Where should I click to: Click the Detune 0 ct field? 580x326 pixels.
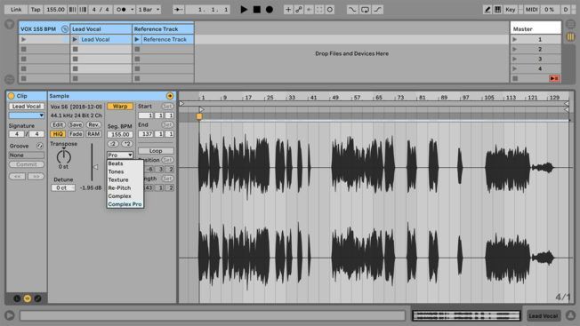63,188
